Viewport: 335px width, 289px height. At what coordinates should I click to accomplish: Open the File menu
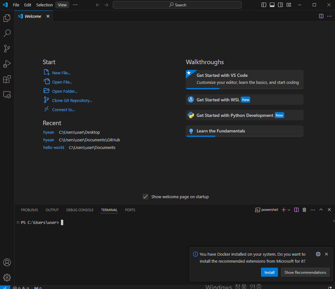(x=16, y=5)
